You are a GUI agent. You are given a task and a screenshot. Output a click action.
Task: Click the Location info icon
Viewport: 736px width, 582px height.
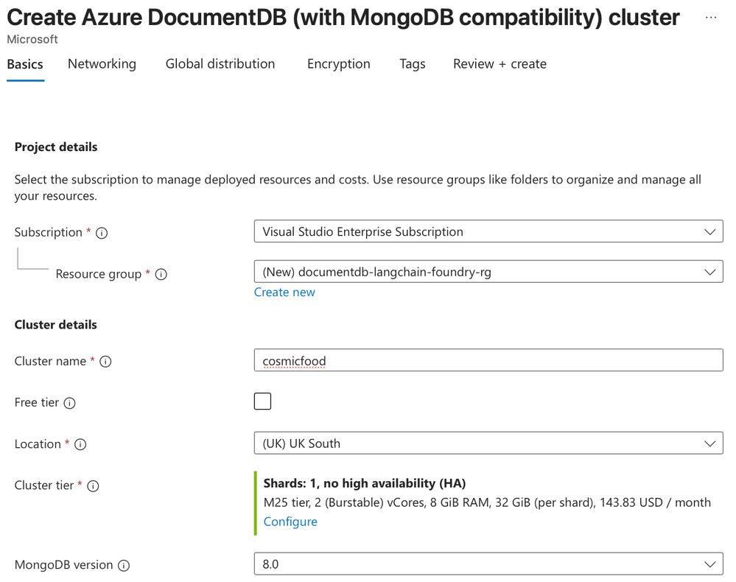(81, 444)
